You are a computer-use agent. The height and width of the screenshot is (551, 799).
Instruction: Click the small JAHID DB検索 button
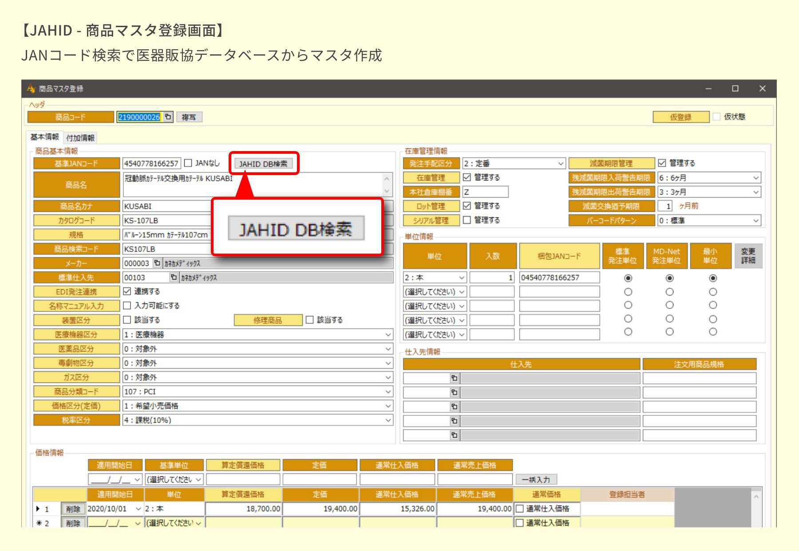click(x=263, y=164)
